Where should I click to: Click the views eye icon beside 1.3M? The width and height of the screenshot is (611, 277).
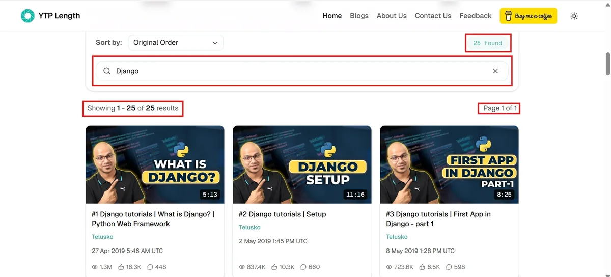coord(95,267)
